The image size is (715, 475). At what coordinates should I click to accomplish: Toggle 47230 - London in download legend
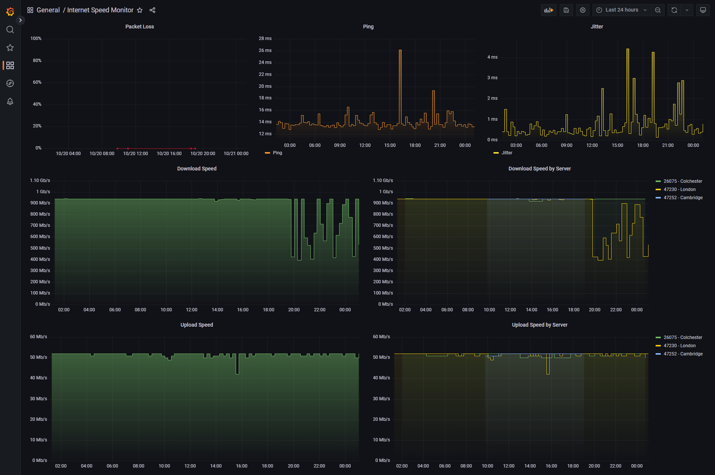680,189
